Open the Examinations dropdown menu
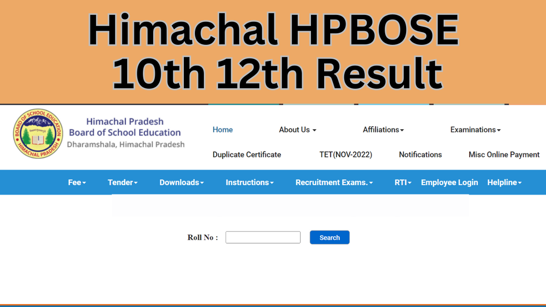This screenshot has width=546, height=307. [x=475, y=130]
